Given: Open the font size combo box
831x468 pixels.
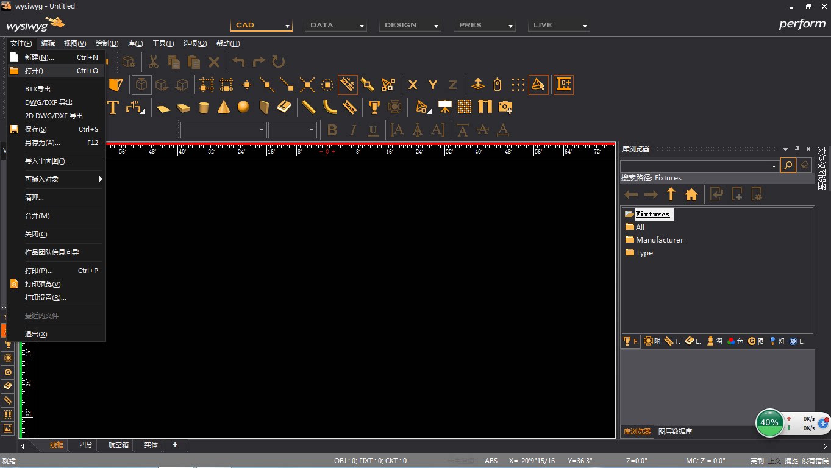Looking at the screenshot, I should 293,130.
